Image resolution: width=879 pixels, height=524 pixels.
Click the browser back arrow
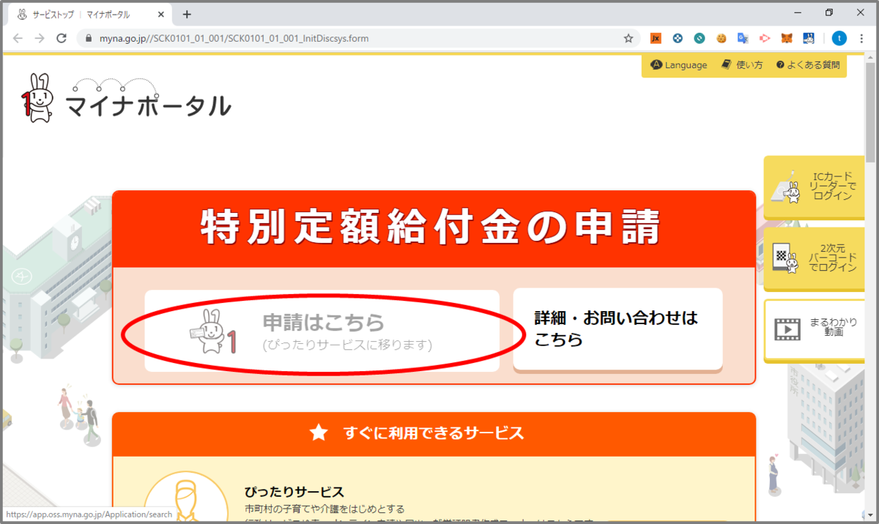18,38
